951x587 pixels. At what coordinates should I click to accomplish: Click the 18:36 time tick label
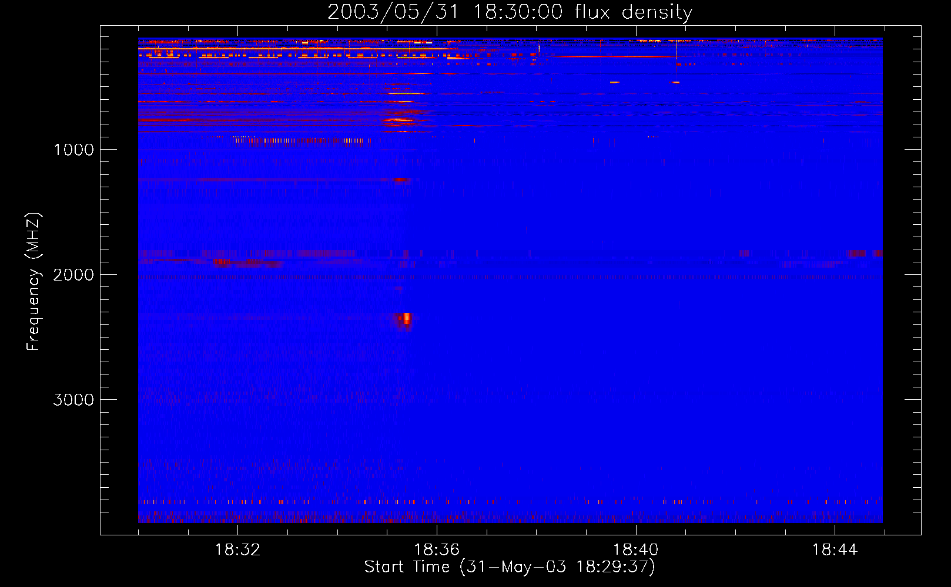click(x=436, y=550)
